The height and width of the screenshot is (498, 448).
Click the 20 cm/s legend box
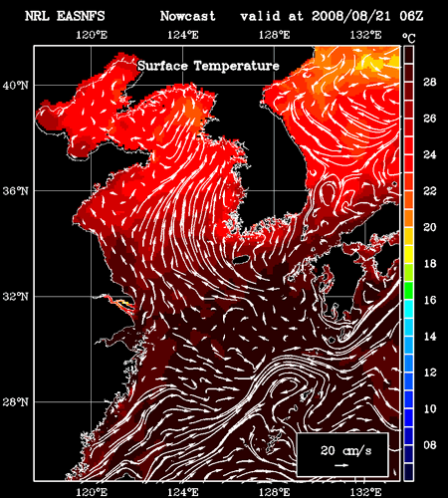coord(342,454)
